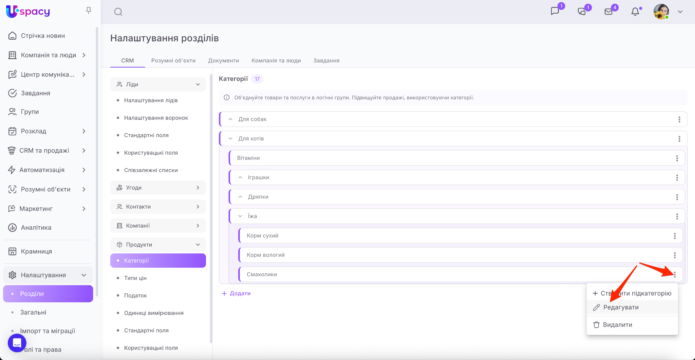This screenshot has height=360, width=695.
Task: Open three-dot menu for Корм сухий
Action: point(674,236)
